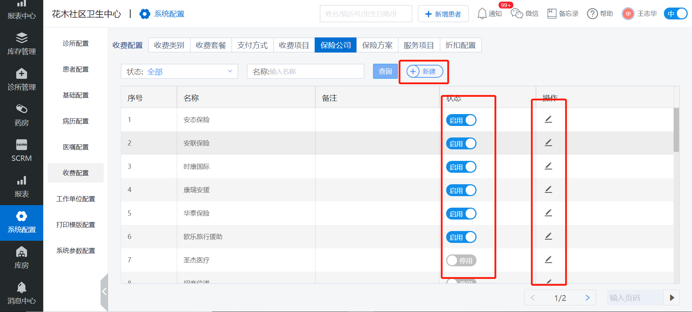Toggle 康瑞安援 status switch
Image resolution: width=692 pixels, height=312 pixels.
(461, 190)
